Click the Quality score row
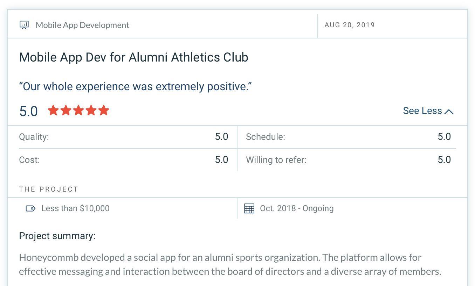Screen dimensions: 475x286 coord(123,137)
